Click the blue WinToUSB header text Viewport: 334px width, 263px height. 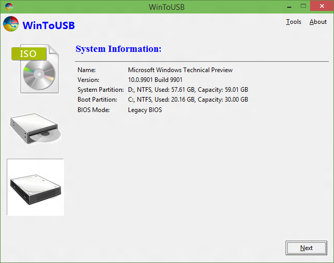[49, 25]
